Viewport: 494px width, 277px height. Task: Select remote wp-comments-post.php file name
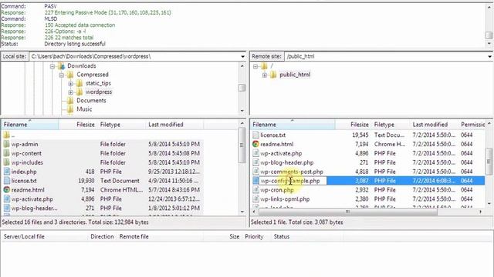click(292, 172)
